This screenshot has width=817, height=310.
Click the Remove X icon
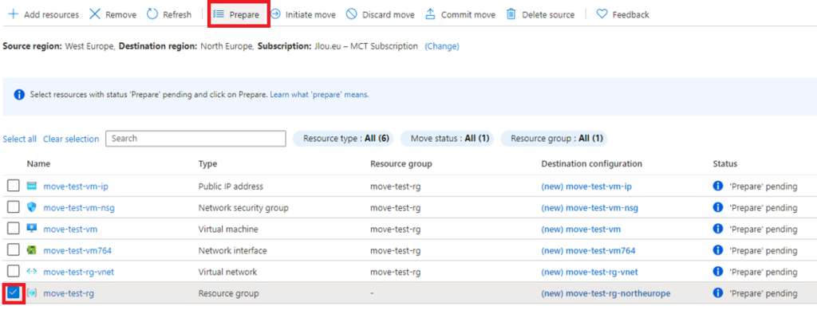95,14
